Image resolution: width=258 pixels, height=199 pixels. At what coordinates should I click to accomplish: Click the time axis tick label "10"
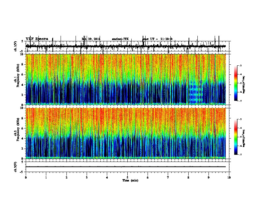229,177
